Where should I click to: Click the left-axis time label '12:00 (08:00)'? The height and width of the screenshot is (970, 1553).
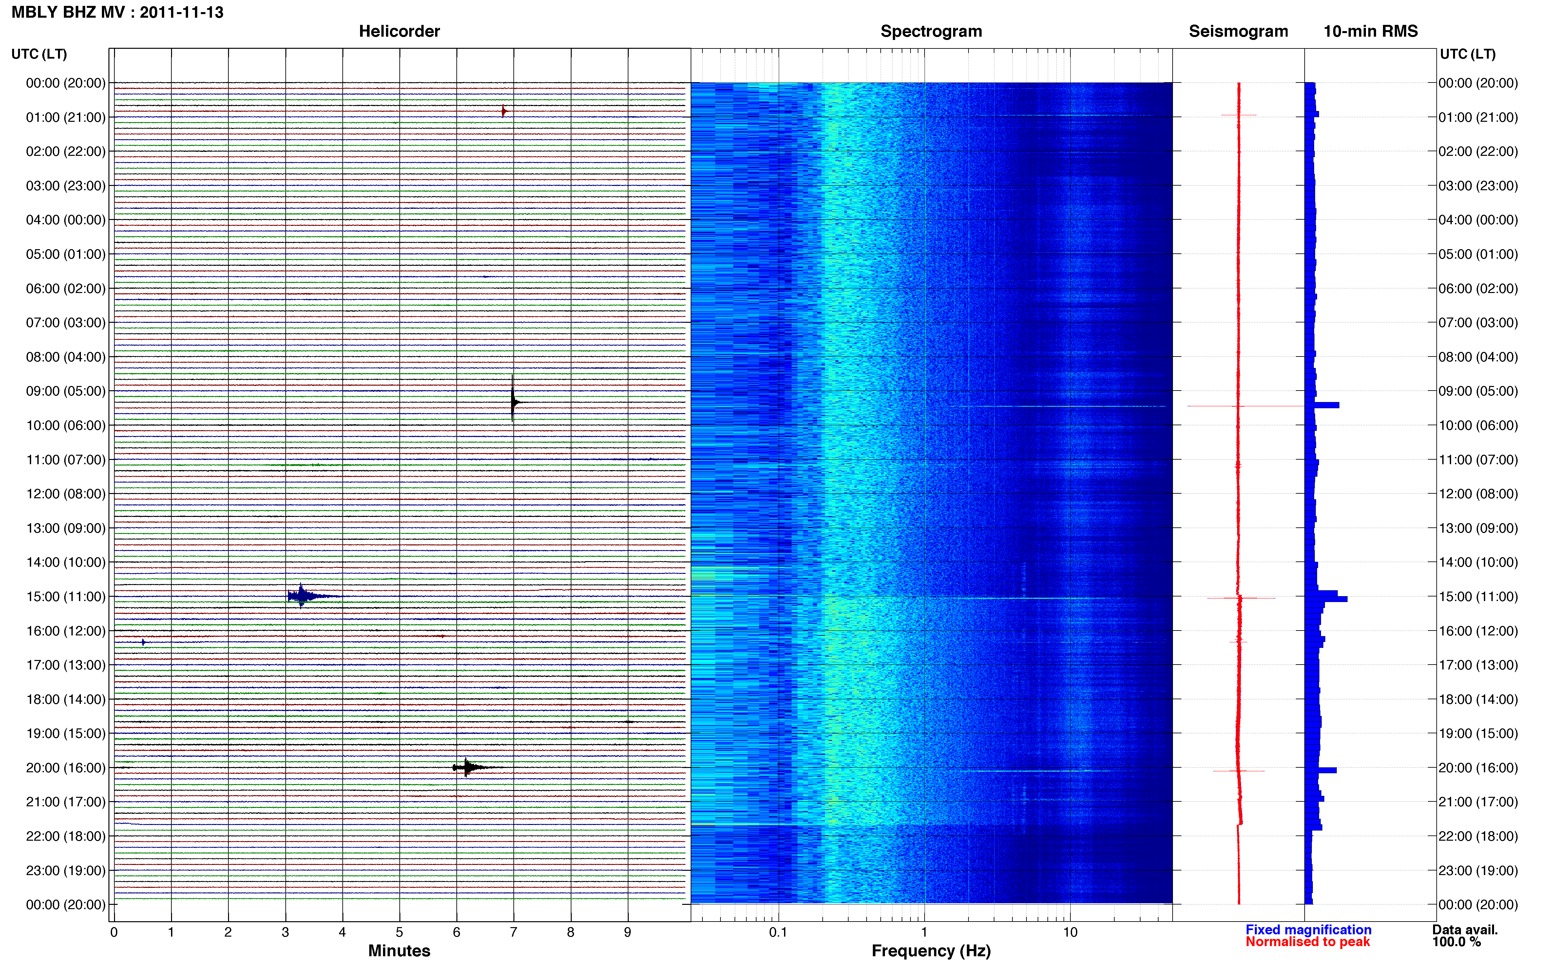(66, 494)
